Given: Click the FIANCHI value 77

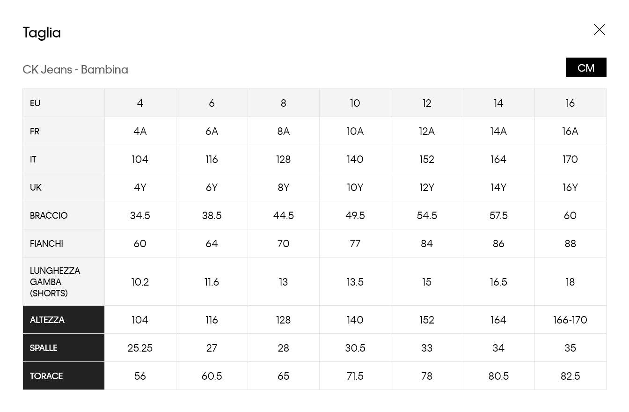Looking at the screenshot, I should pos(355,243).
